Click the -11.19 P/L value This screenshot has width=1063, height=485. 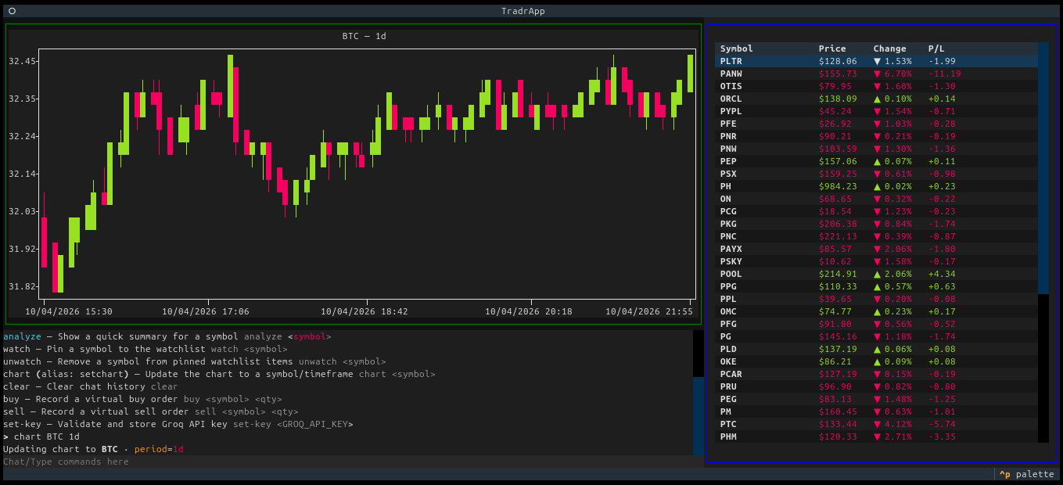coord(945,74)
